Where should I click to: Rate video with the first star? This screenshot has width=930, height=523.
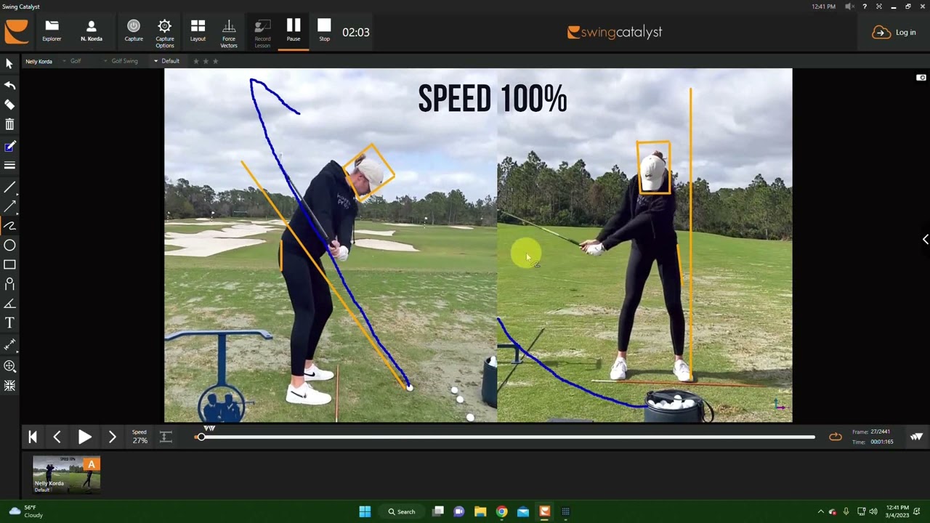coord(196,61)
